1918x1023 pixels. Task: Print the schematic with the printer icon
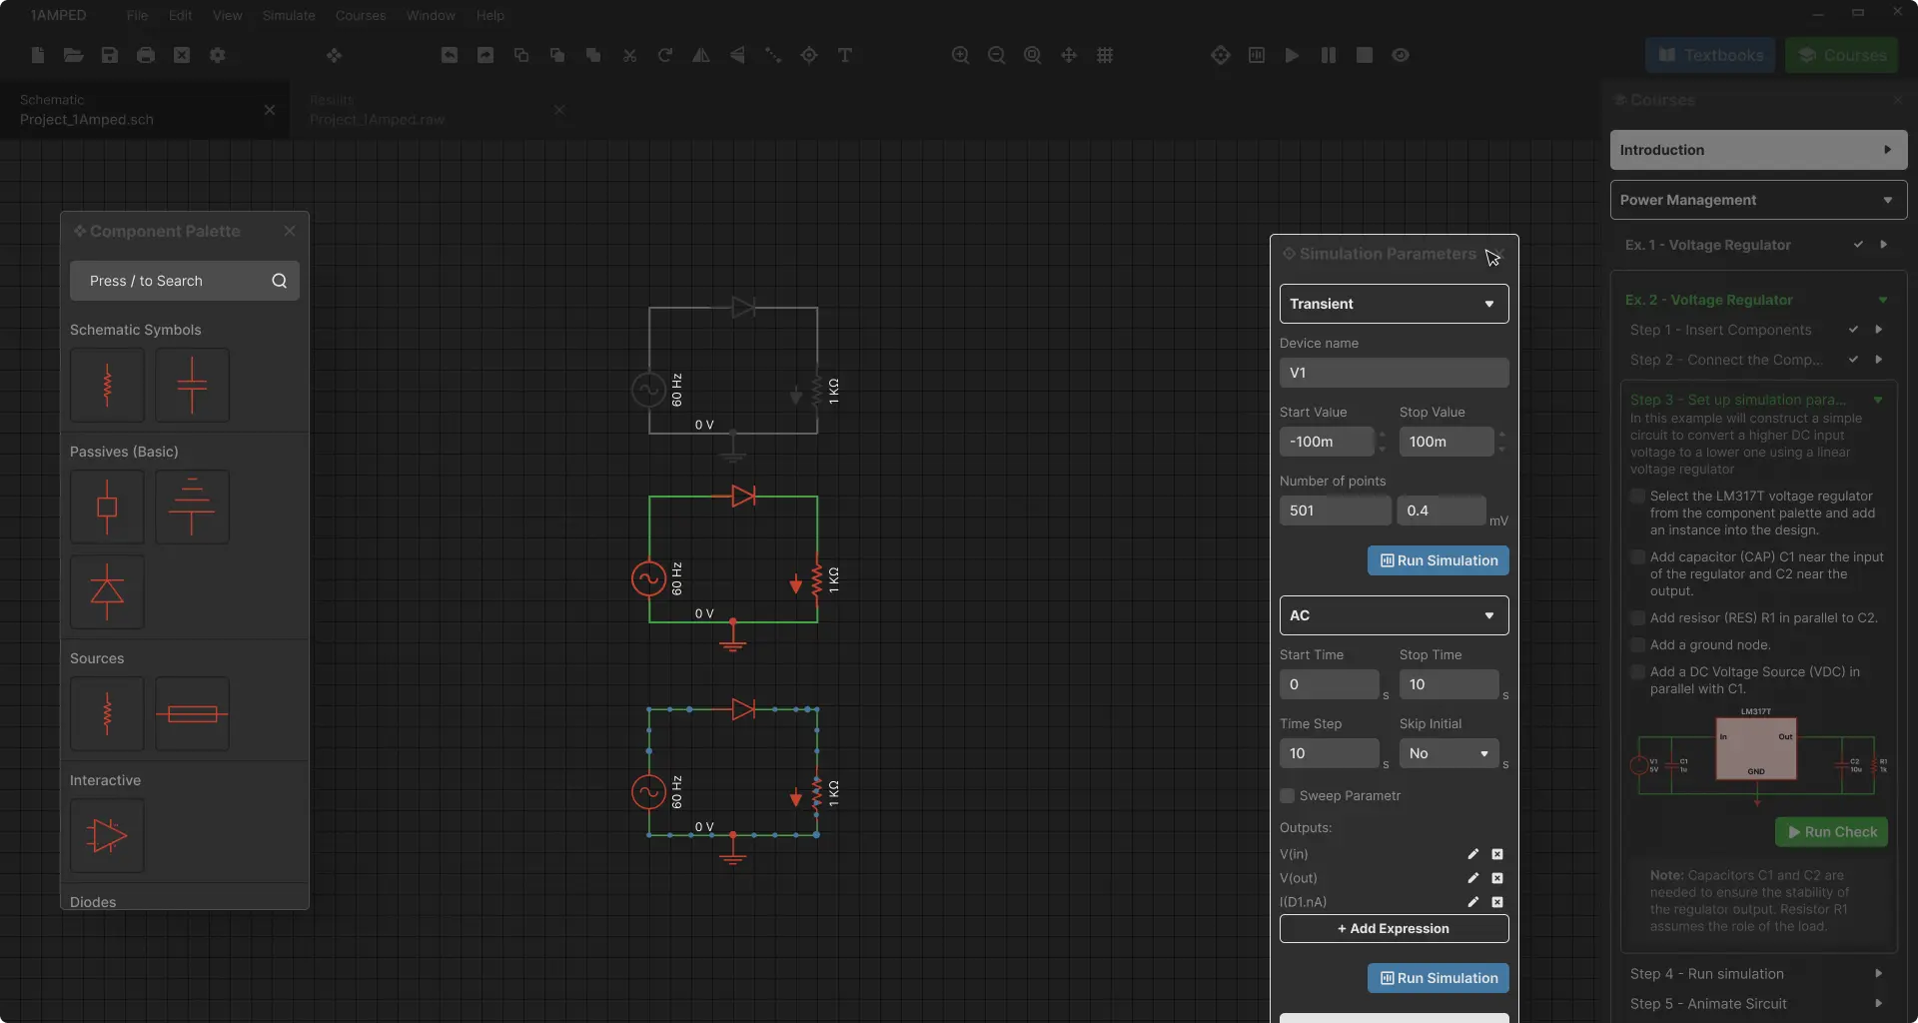pos(146,55)
